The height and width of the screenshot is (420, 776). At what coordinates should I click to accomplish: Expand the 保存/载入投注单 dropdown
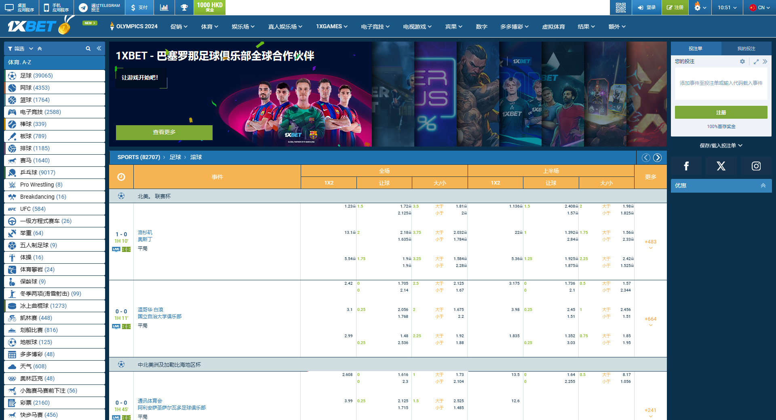pyautogui.click(x=721, y=145)
